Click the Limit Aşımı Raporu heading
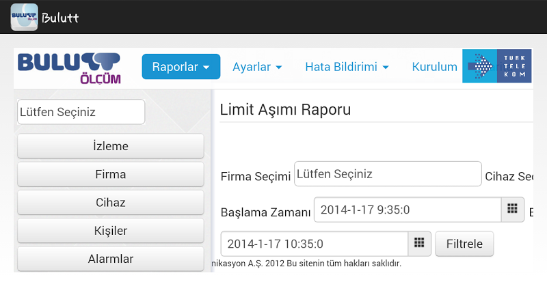The width and height of the screenshot is (547, 286). 285,110
